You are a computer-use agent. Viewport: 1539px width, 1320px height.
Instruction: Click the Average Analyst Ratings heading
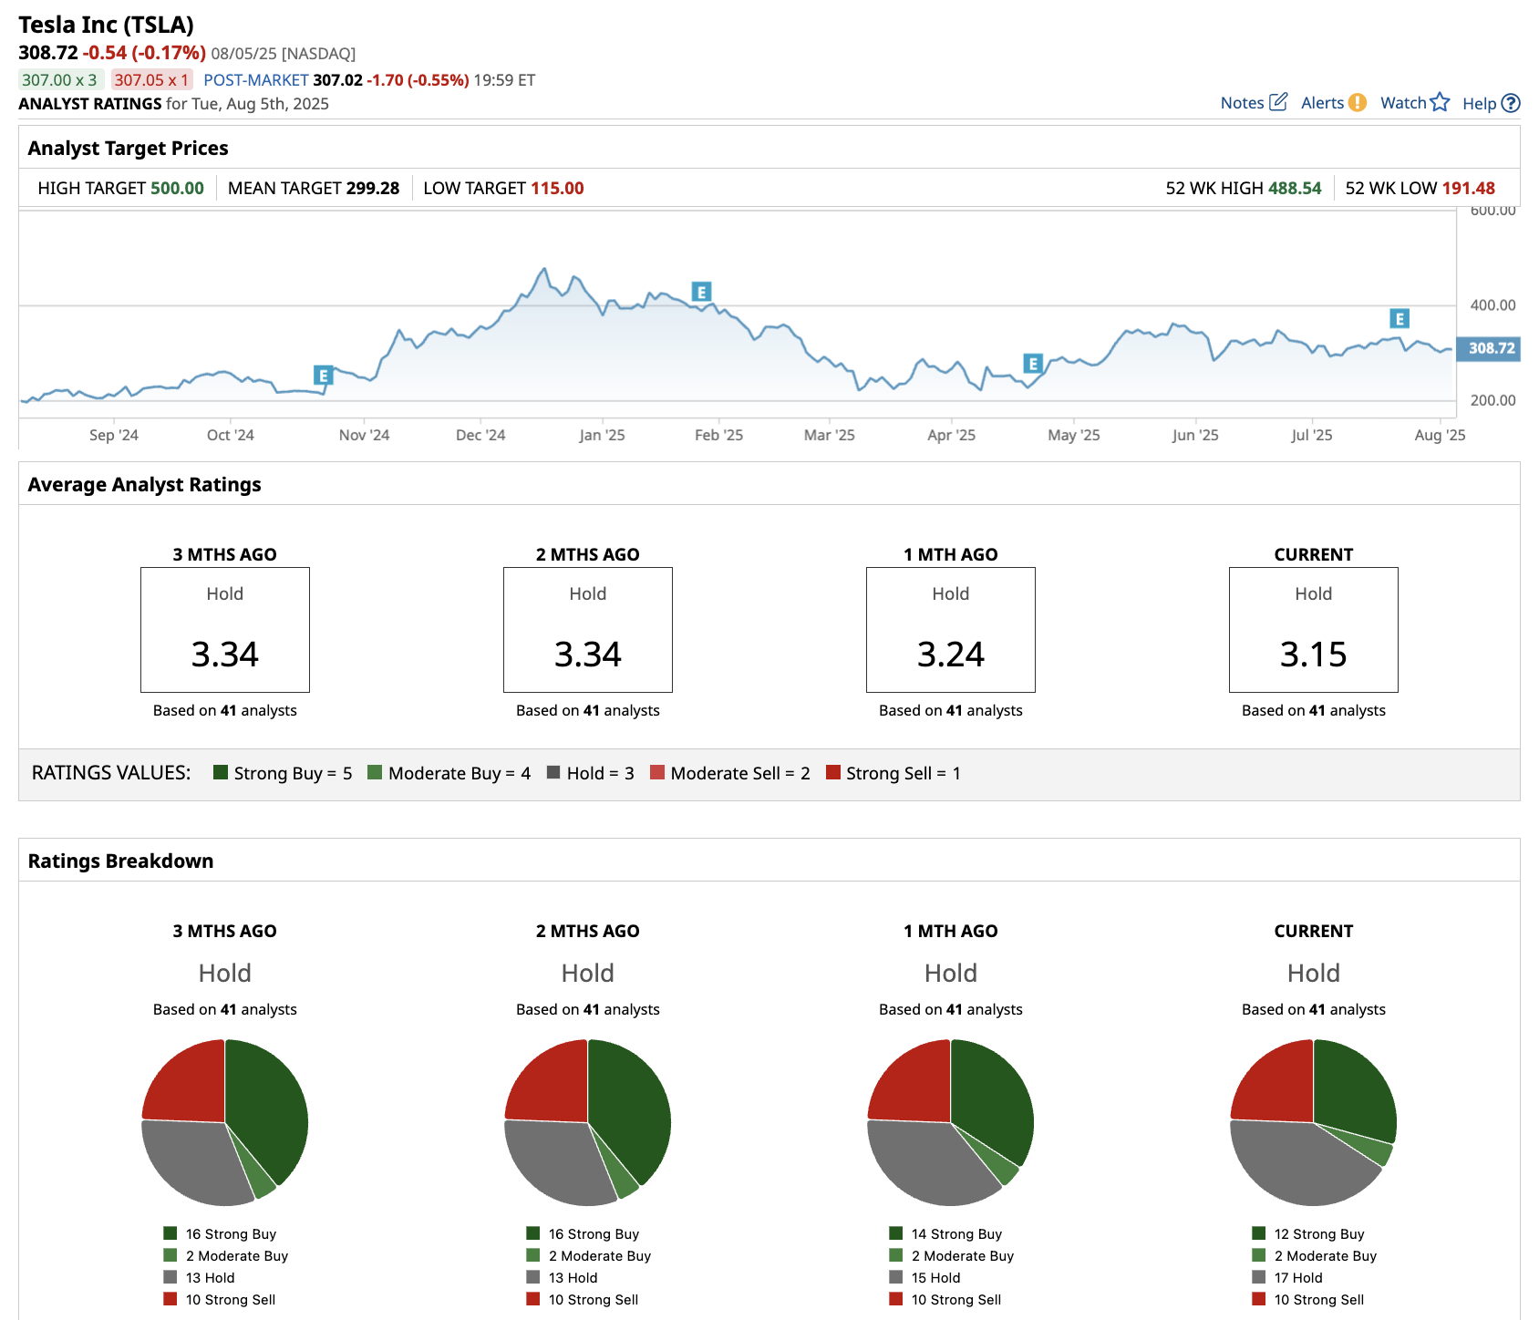tap(144, 484)
